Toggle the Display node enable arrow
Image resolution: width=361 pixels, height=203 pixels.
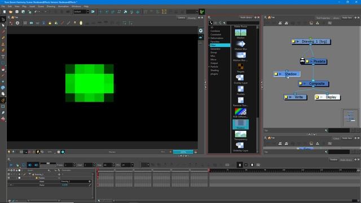tap(322, 97)
